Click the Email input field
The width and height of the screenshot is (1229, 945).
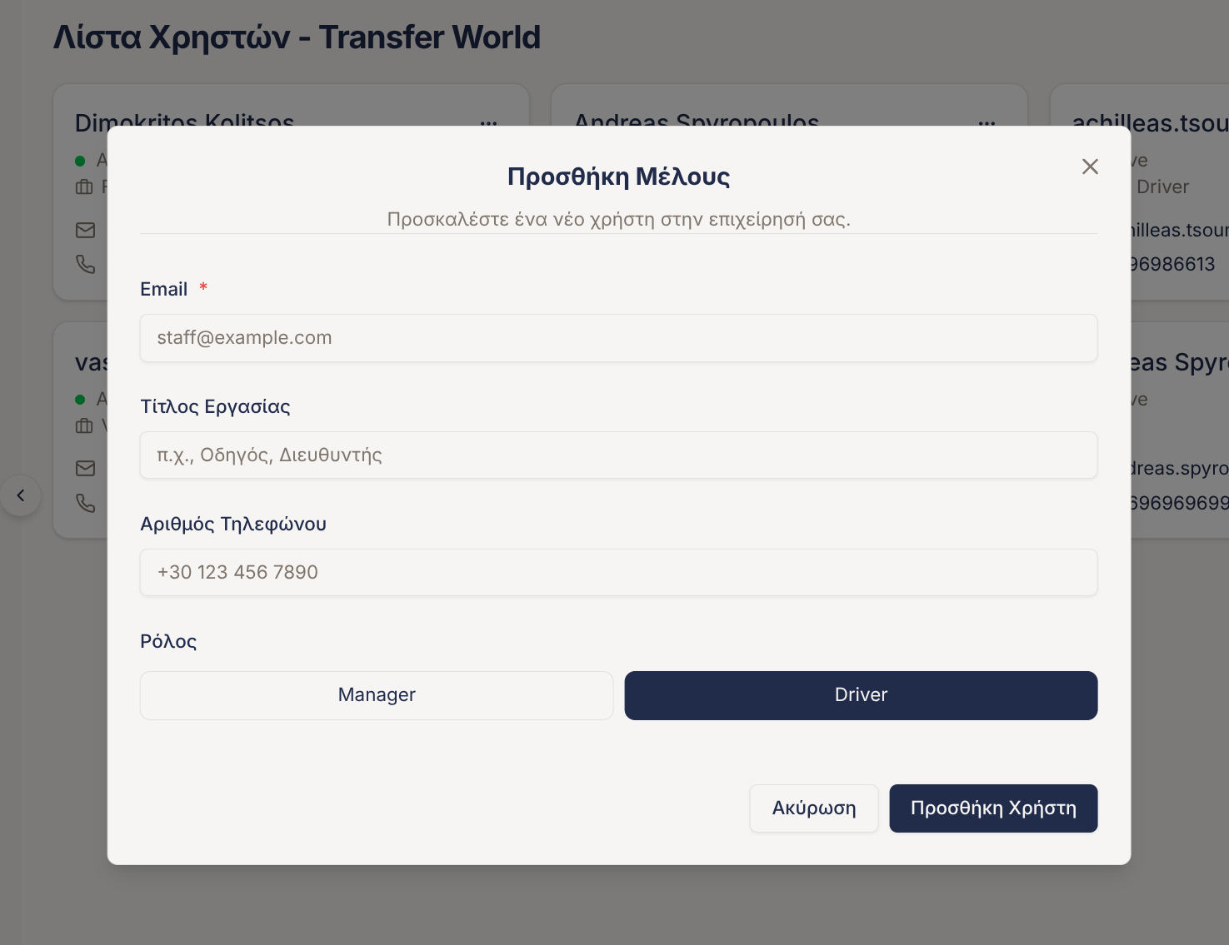click(618, 338)
